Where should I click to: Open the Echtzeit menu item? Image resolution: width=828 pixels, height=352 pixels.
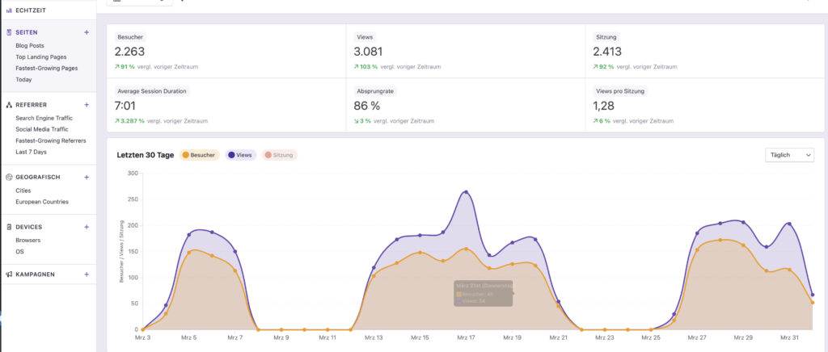click(x=32, y=10)
